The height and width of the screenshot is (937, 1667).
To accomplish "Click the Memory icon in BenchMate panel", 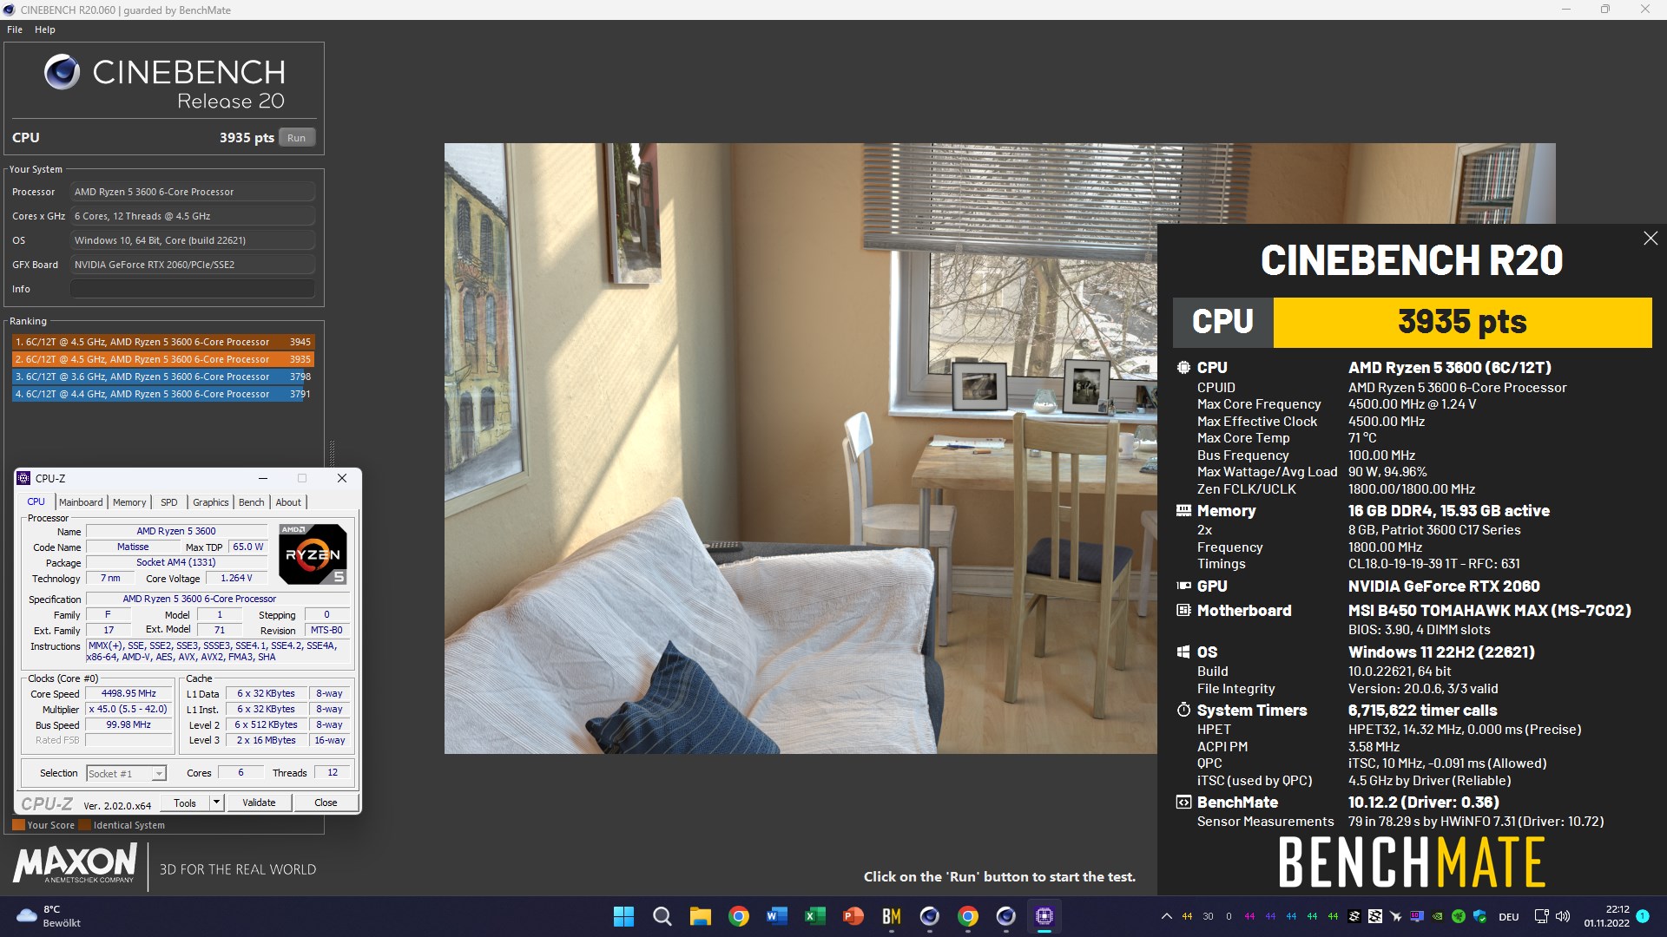I will (1183, 511).
